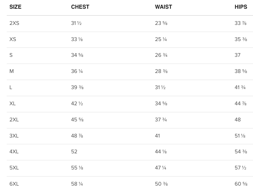Click chest value 36 ¼ for M

click(77, 71)
